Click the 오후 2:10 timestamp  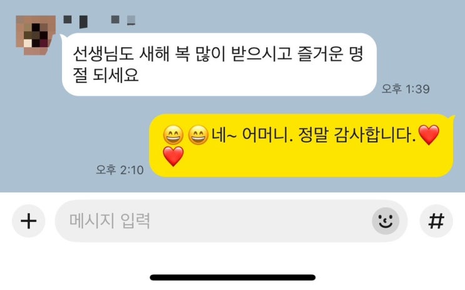(120, 170)
